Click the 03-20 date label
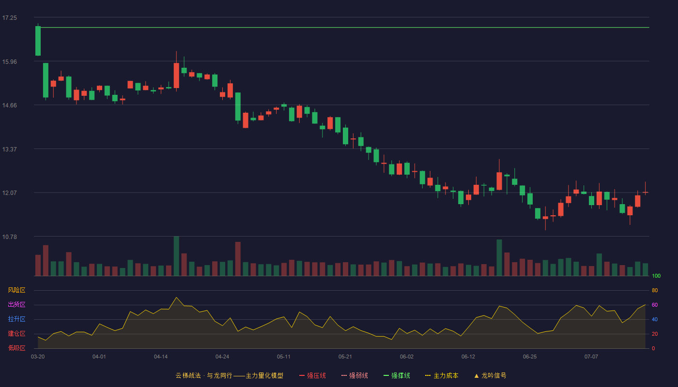The height and width of the screenshot is (387, 678). pyautogui.click(x=38, y=357)
